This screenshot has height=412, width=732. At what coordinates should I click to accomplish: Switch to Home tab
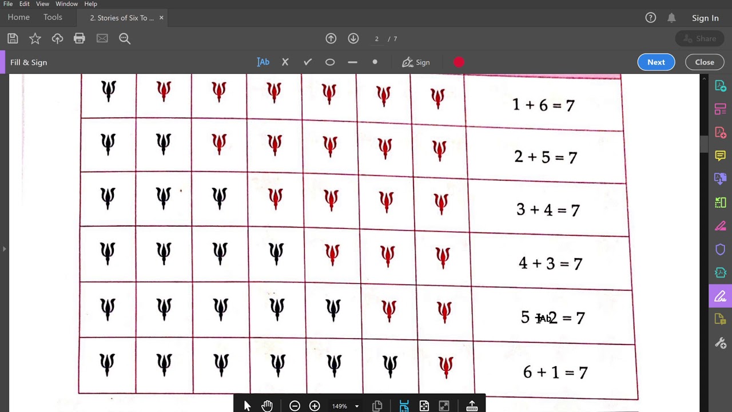point(18,17)
